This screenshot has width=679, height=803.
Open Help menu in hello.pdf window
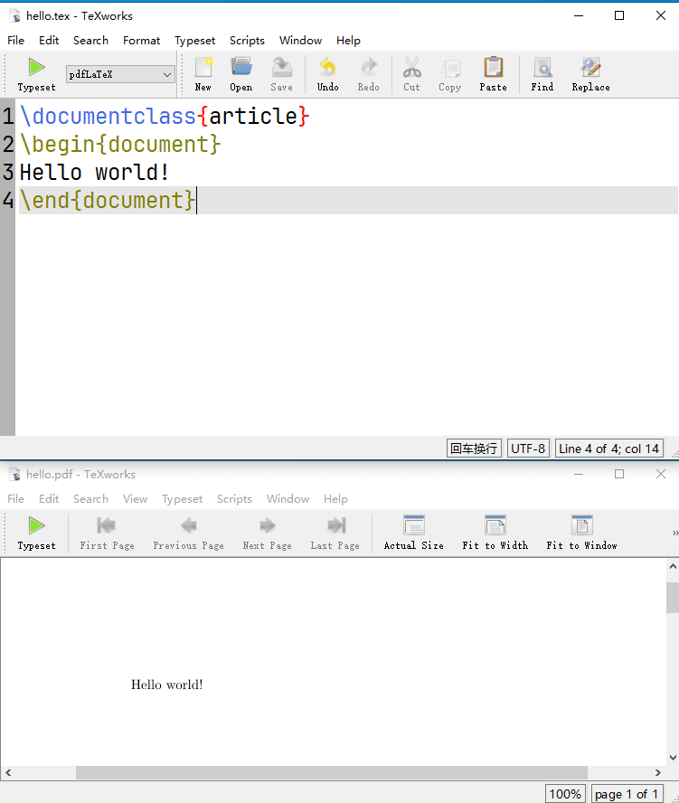pos(336,499)
